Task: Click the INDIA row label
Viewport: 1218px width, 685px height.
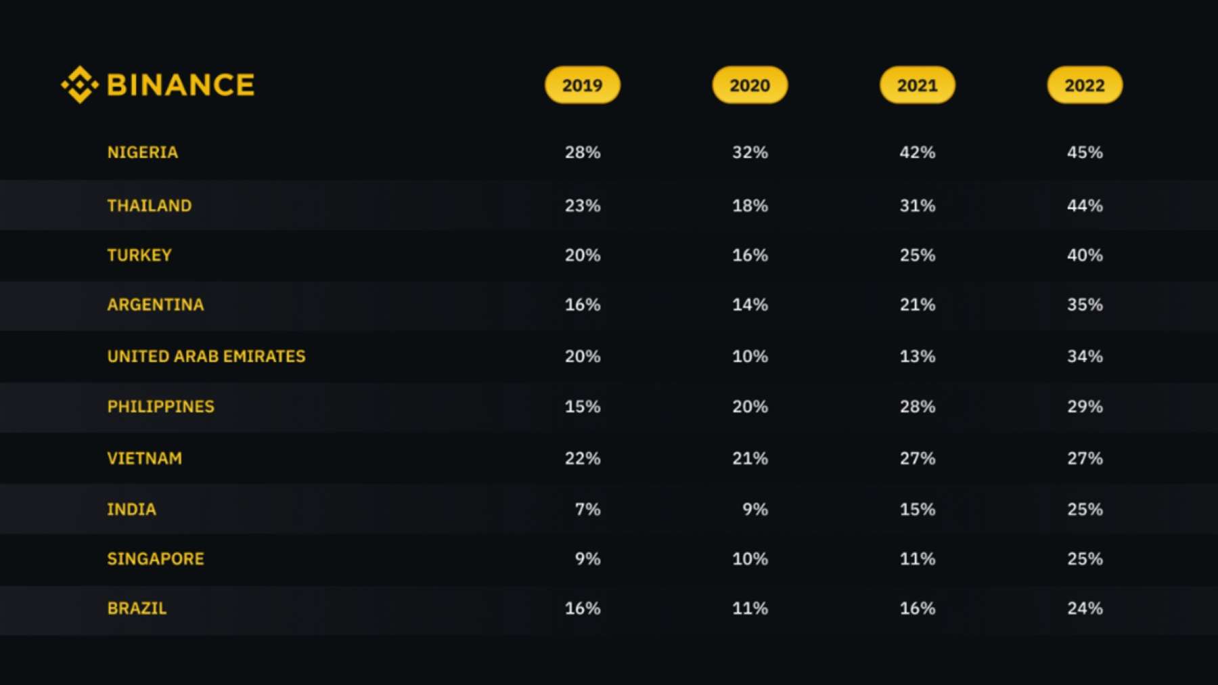Action: tap(132, 509)
